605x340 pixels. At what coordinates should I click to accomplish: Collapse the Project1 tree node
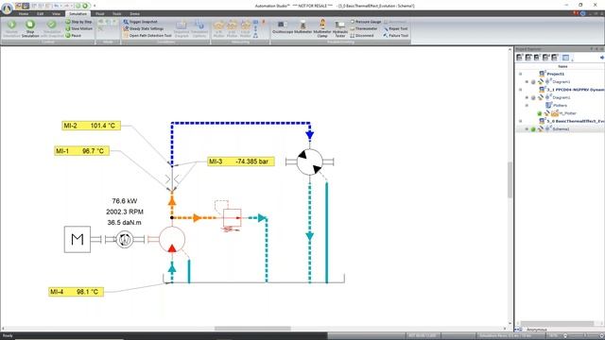point(521,74)
